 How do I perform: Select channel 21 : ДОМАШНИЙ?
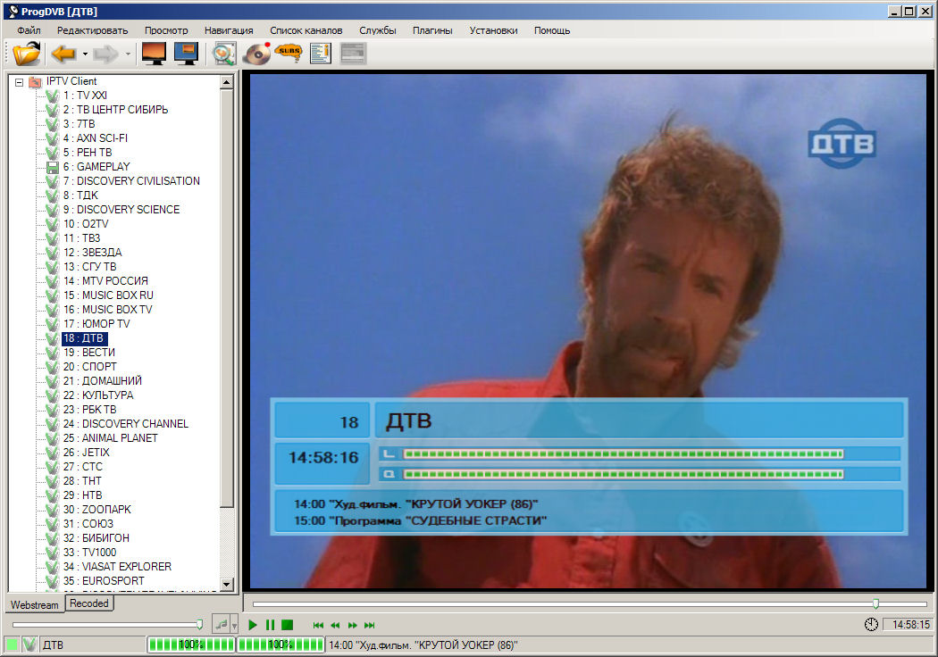pyautogui.click(x=103, y=381)
